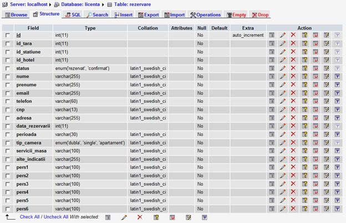
Task: Click the unique icon for cnp row
Action: (316, 110)
